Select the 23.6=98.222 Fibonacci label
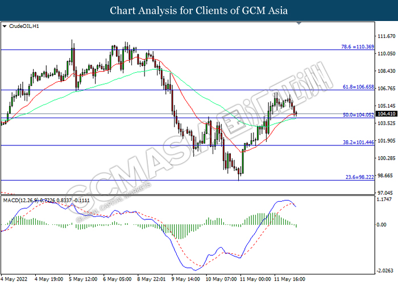 tap(359, 177)
